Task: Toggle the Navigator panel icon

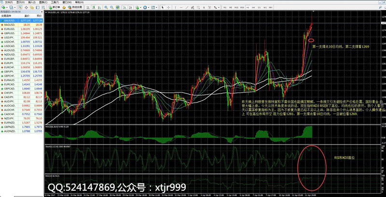Action: coord(32,7)
